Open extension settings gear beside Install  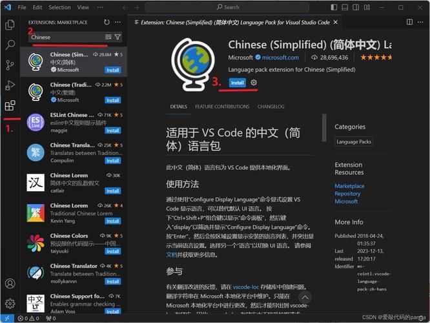pos(254,83)
